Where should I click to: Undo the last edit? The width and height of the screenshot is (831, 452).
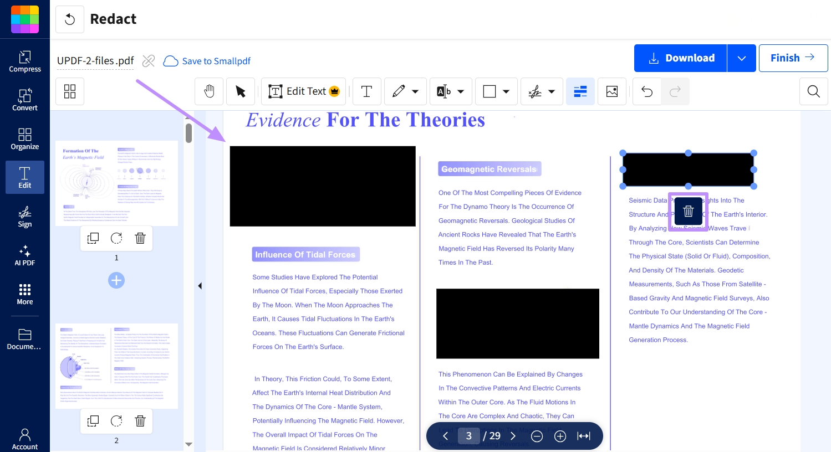click(646, 91)
